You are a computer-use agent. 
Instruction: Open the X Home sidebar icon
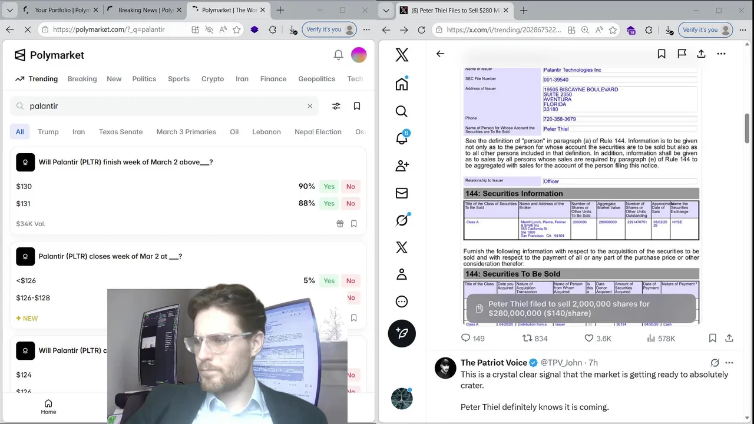click(x=402, y=84)
